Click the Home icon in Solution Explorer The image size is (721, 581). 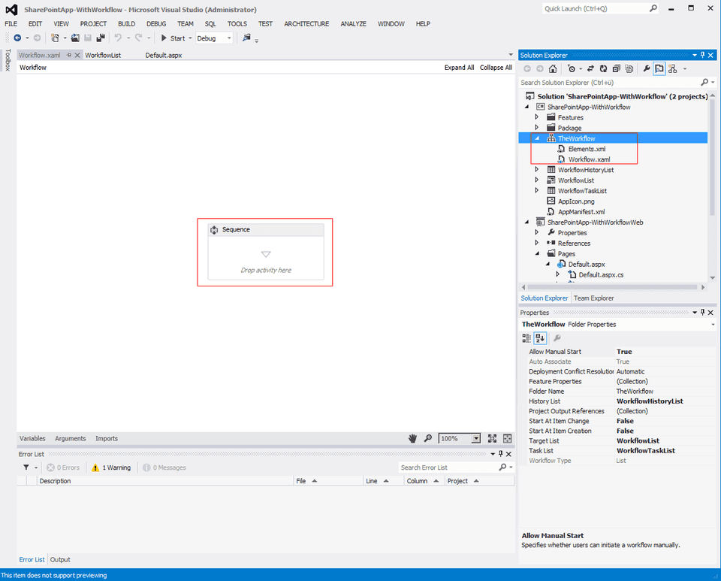[551, 68]
